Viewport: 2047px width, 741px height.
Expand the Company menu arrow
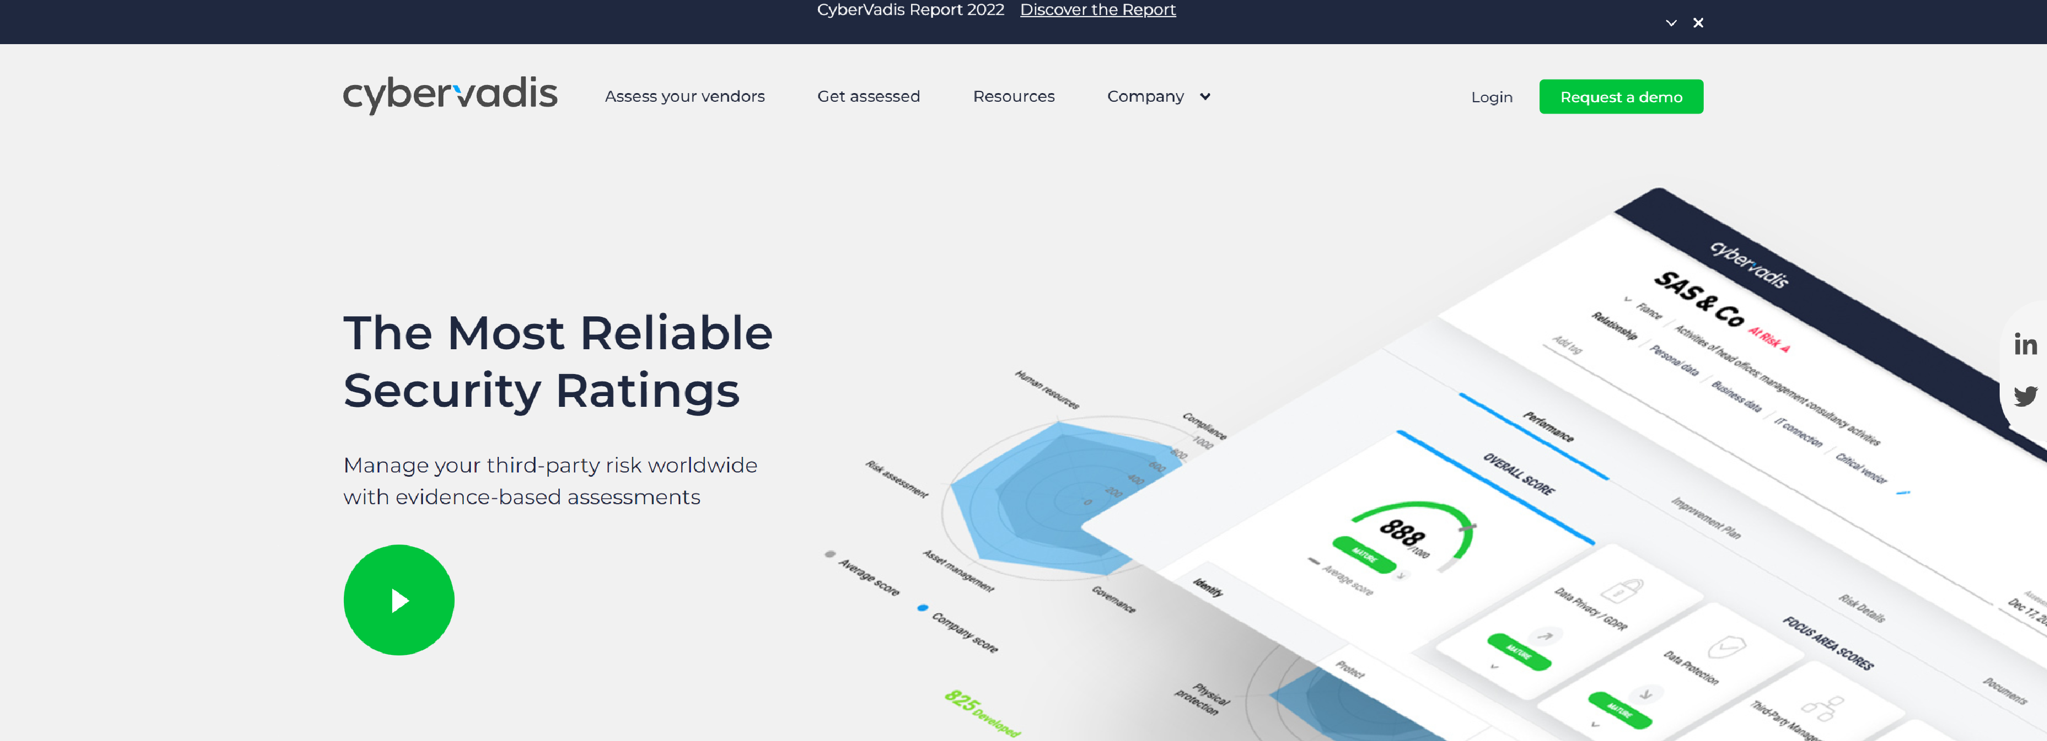click(x=1205, y=96)
